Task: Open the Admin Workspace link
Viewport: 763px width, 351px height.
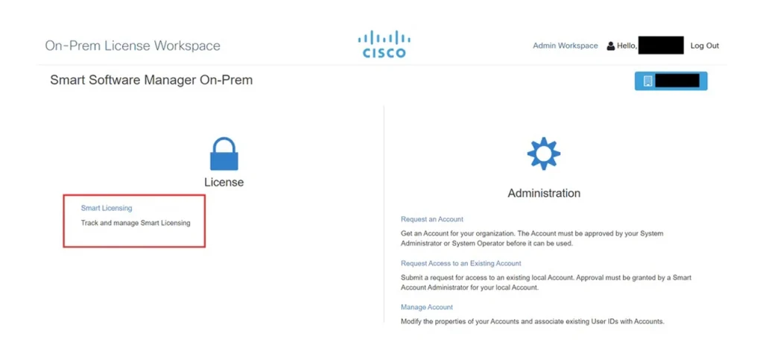Action: pyautogui.click(x=565, y=46)
